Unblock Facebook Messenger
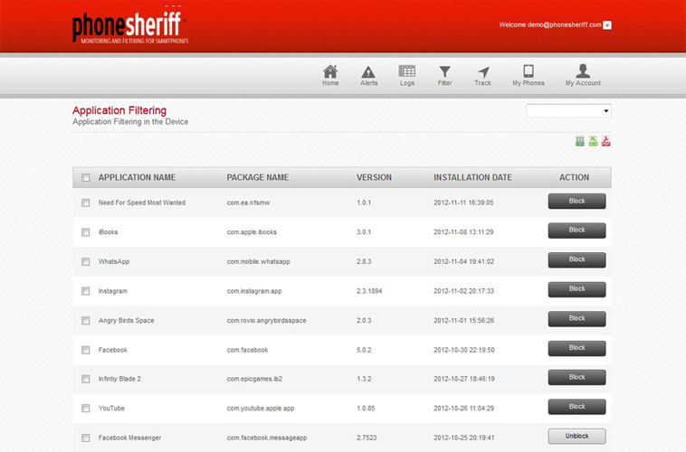Viewport: 686px width, 452px height. pos(576,436)
